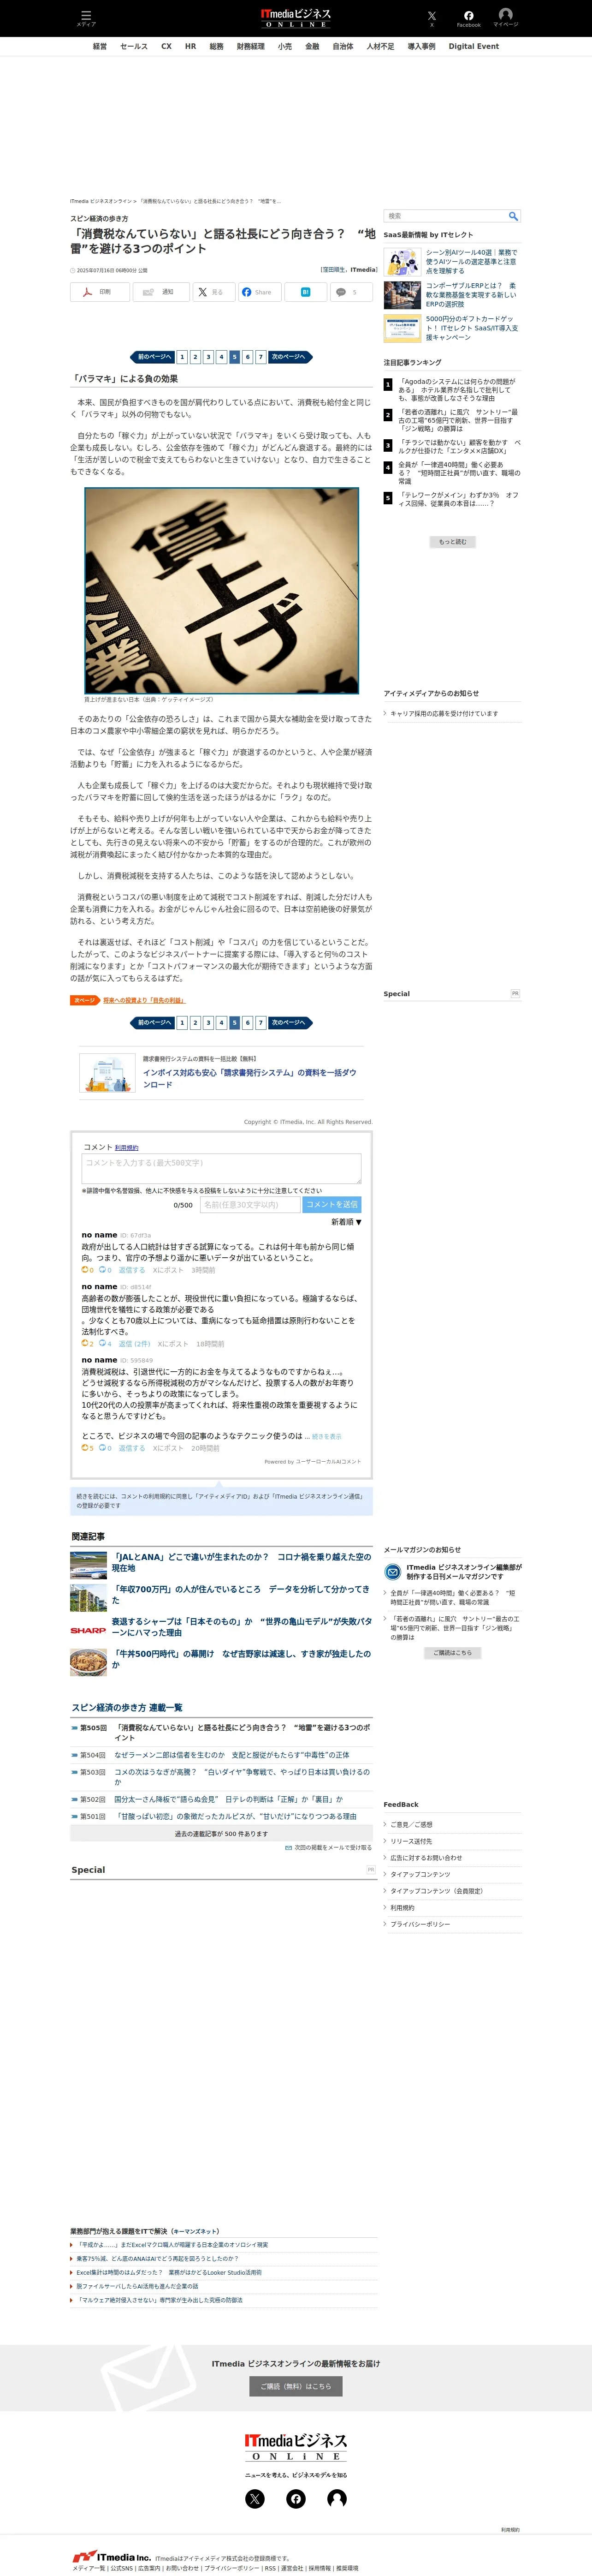Open プライバシーポリシー in FeedBack list
The height and width of the screenshot is (2576, 592).
420,1924
